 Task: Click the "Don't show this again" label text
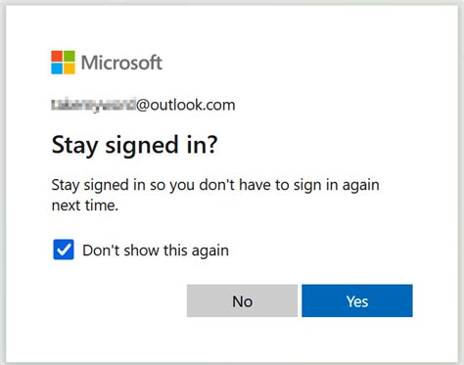coord(156,251)
